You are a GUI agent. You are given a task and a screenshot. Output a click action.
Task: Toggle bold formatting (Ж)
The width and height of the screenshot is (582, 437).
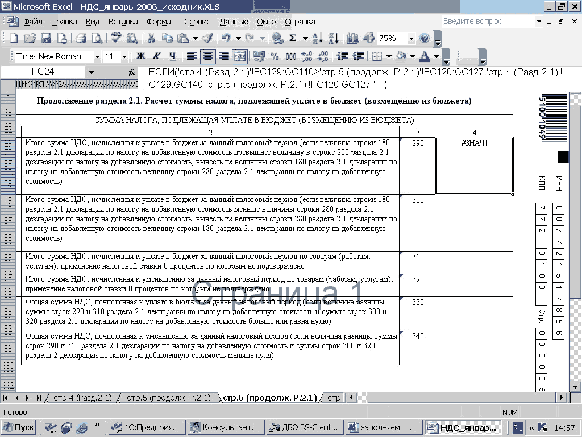tap(140, 56)
